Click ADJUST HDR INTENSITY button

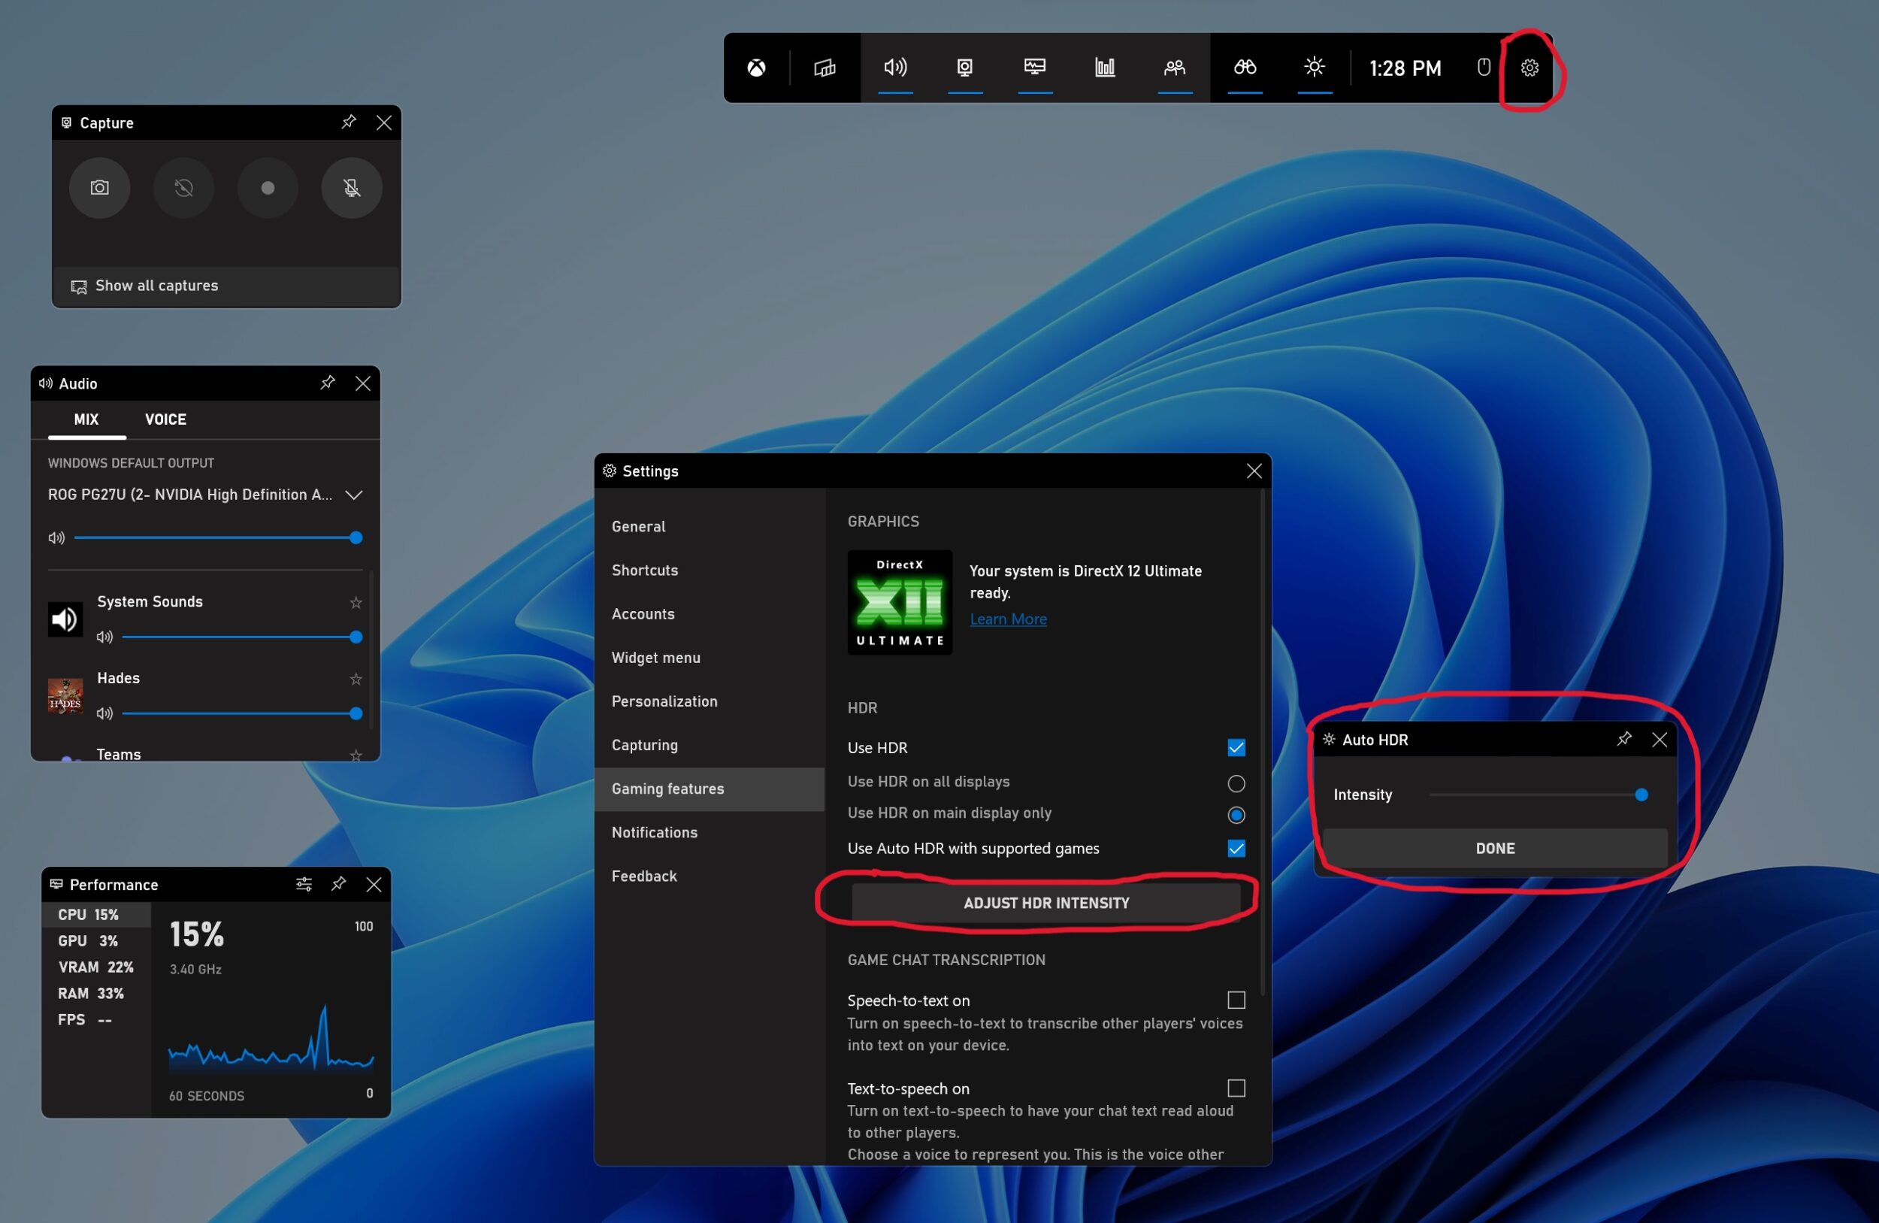(x=1045, y=903)
